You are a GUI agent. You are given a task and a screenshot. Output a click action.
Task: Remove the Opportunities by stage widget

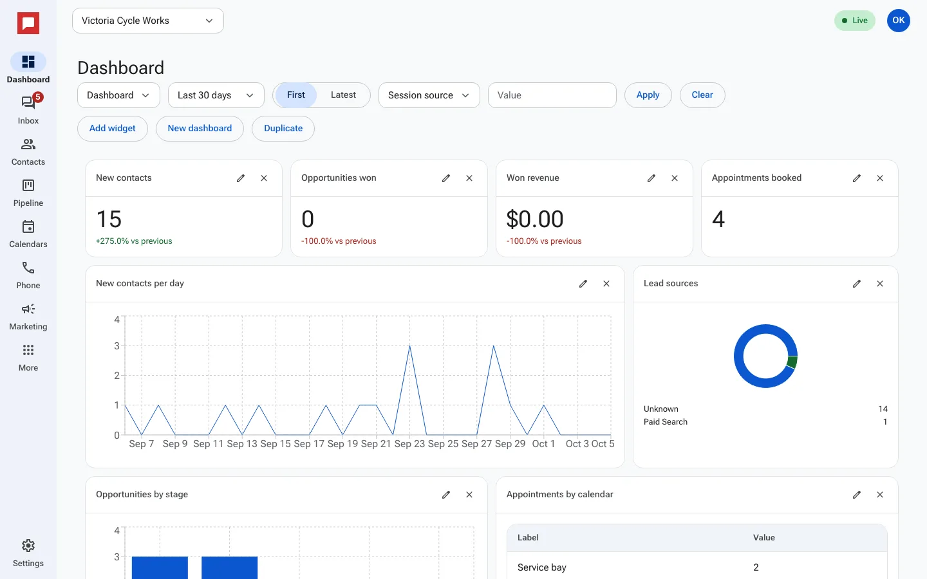pyautogui.click(x=469, y=495)
